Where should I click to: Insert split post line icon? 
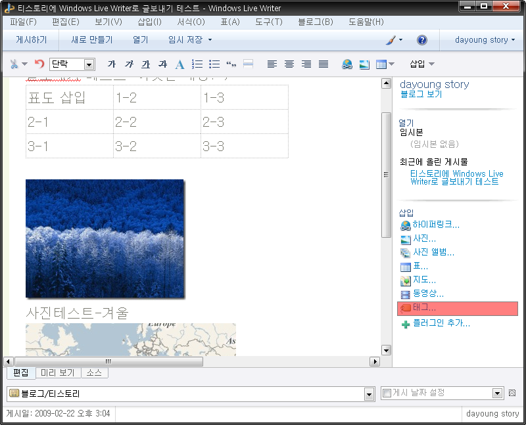248,64
